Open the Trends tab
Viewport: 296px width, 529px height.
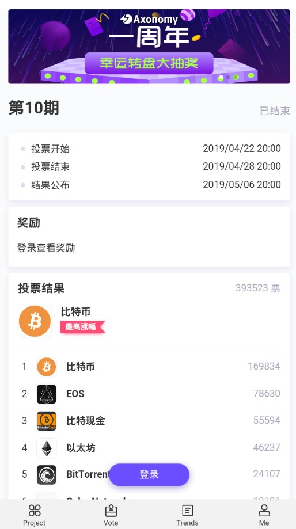[187, 515]
